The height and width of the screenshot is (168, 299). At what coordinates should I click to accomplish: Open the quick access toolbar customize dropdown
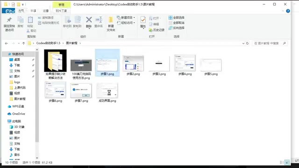point(23,4)
